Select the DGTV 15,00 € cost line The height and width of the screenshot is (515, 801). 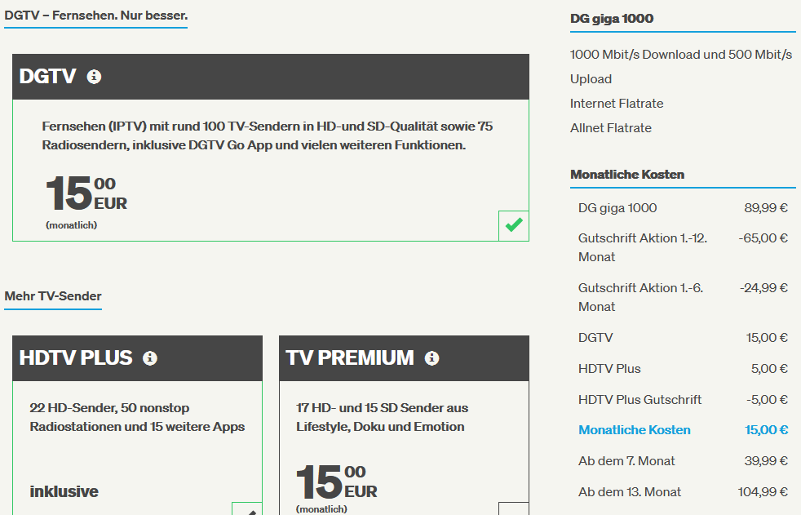(x=683, y=338)
